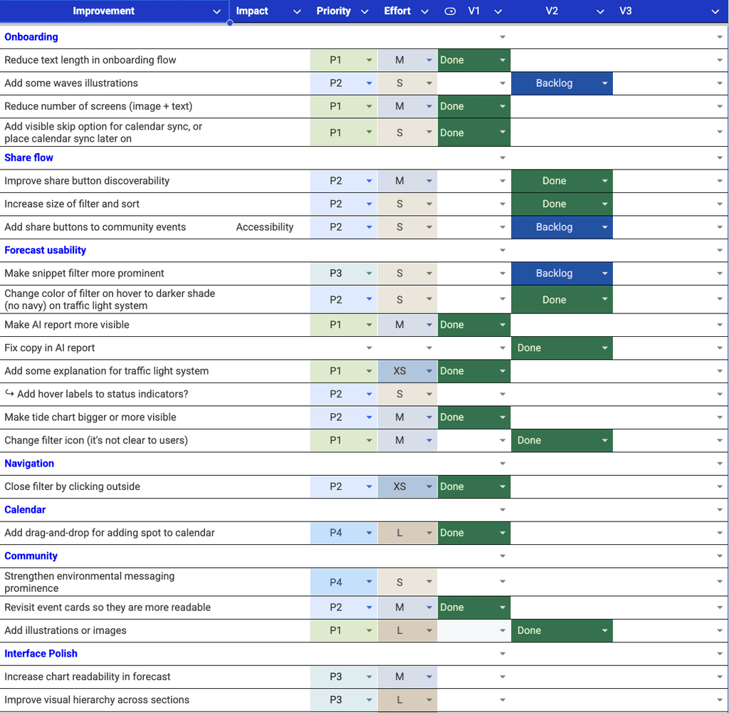Select the Share flow section heading
The image size is (729, 713).
pyautogui.click(x=28, y=157)
